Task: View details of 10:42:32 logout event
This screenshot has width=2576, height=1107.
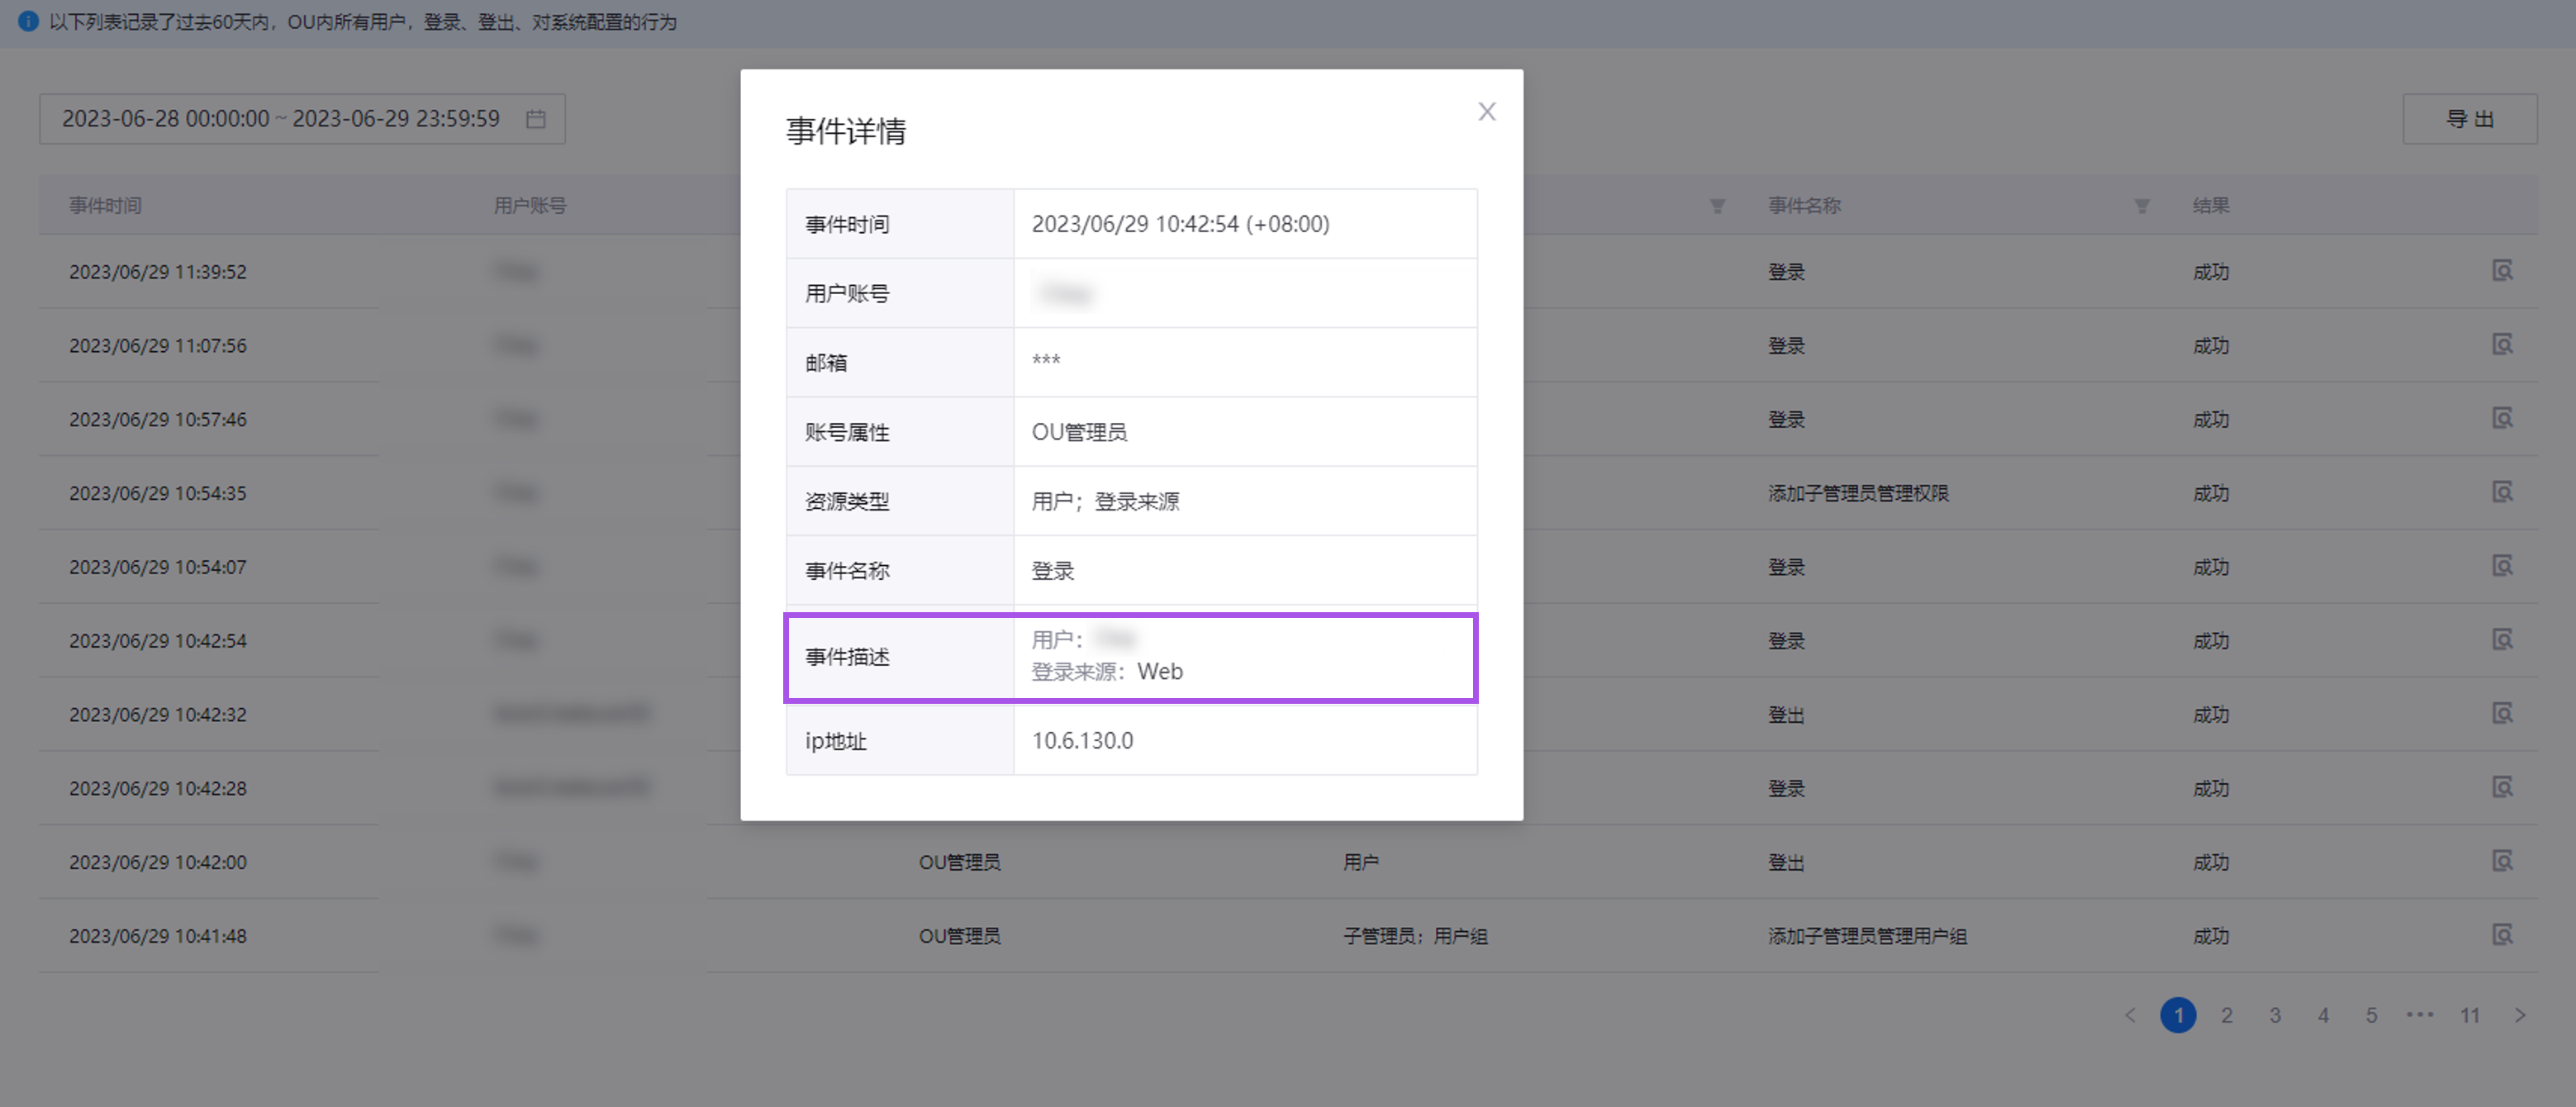Action: (2502, 713)
